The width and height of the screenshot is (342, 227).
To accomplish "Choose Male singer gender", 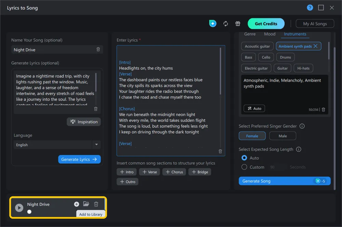I will tap(283, 136).
